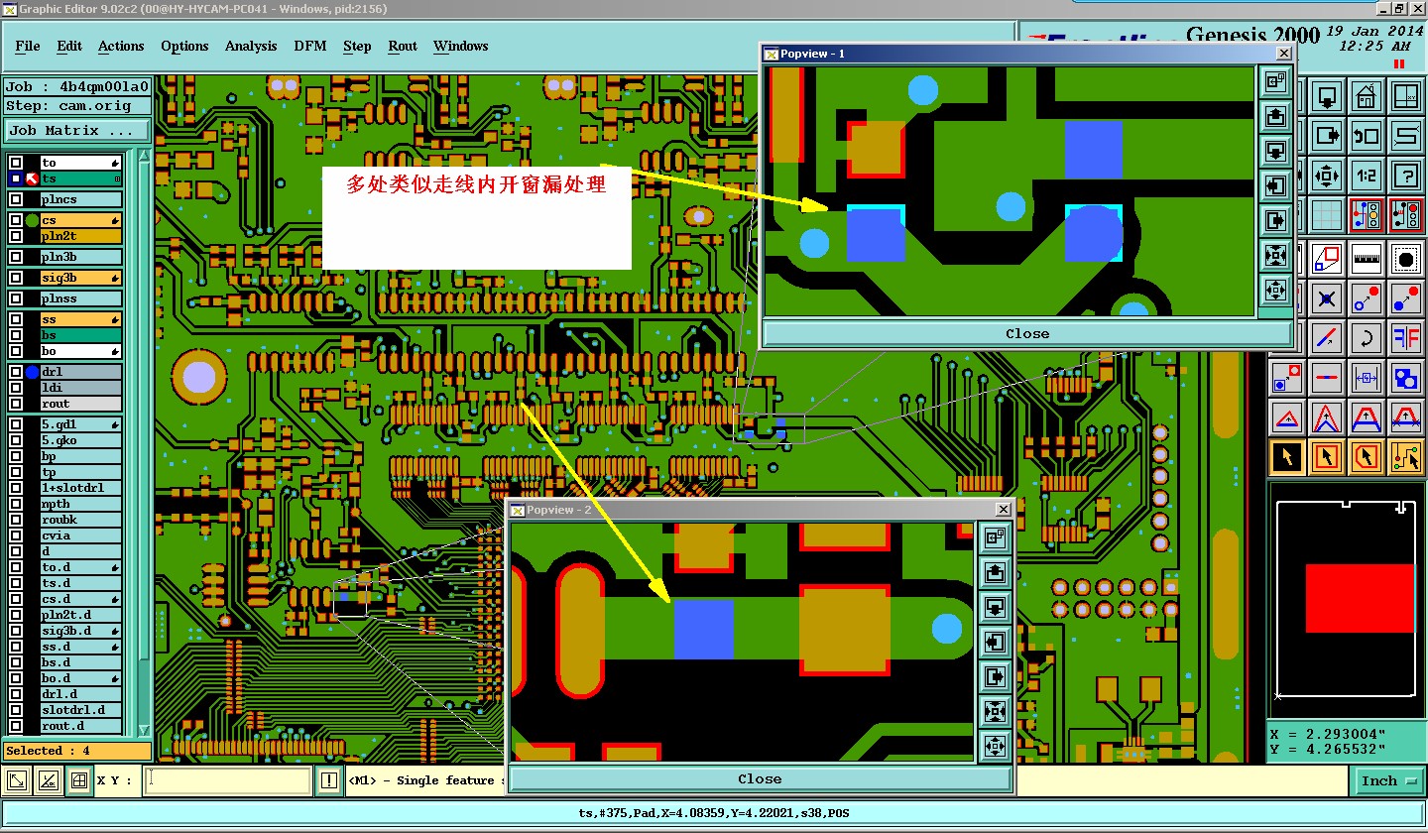Select the diagonal line drawing tool
1428x833 pixels.
tap(1326, 337)
